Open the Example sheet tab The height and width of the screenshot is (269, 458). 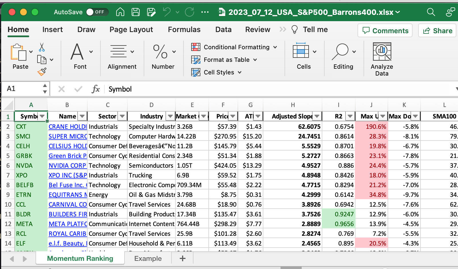(148, 258)
